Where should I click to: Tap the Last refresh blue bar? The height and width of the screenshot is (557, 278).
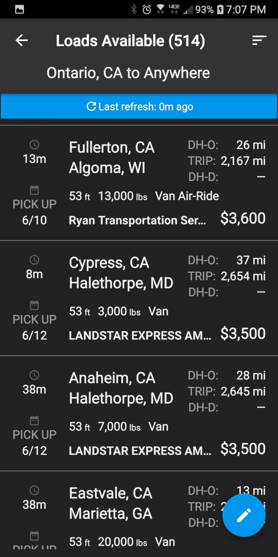[x=139, y=107]
